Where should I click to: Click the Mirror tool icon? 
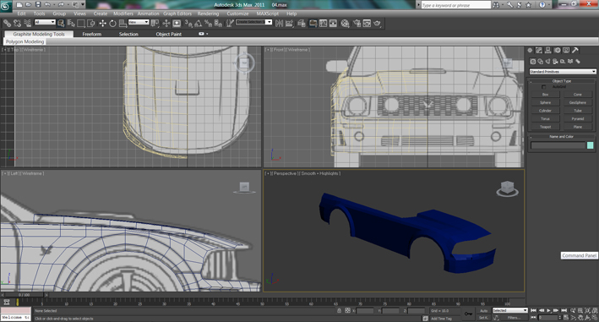click(280, 24)
